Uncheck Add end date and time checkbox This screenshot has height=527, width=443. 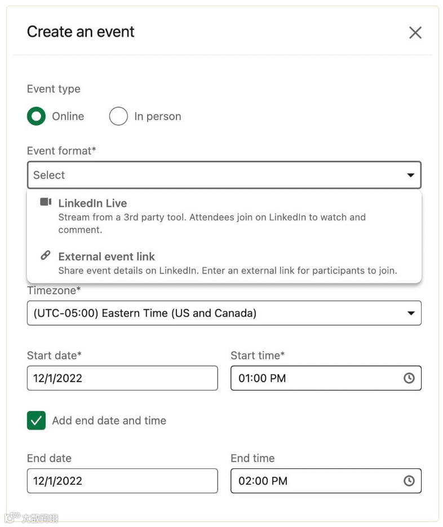pos(36,420)
